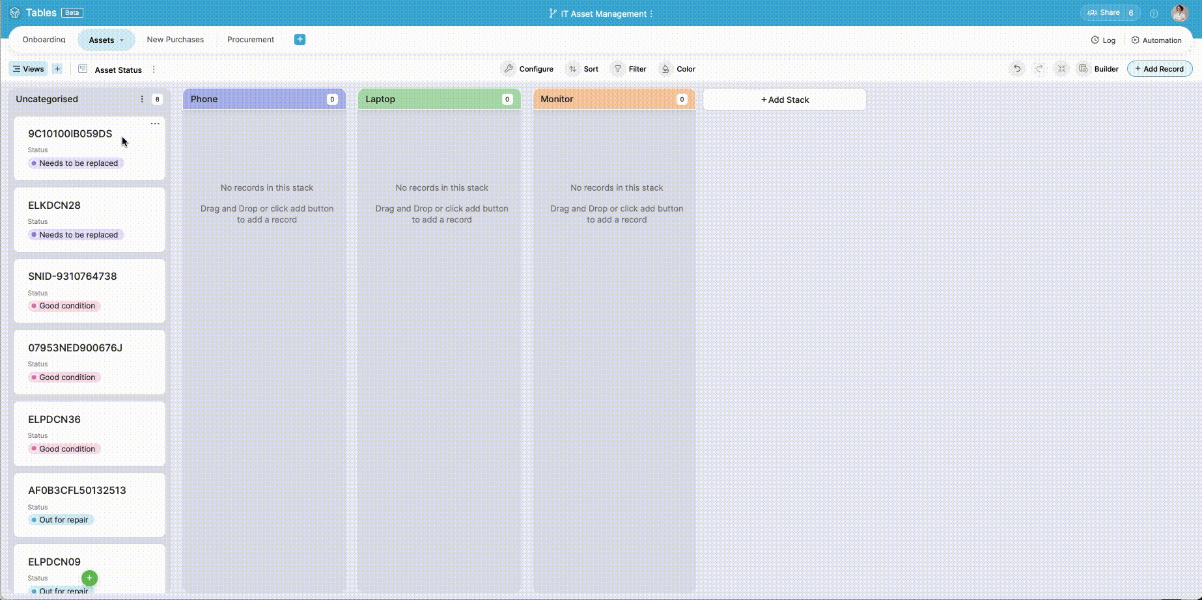Click the Needs to be replaced tag on 9C10100IB059DS
Image resolution: width=1202 pixels, height=600 pixels.
pos(76,163)
